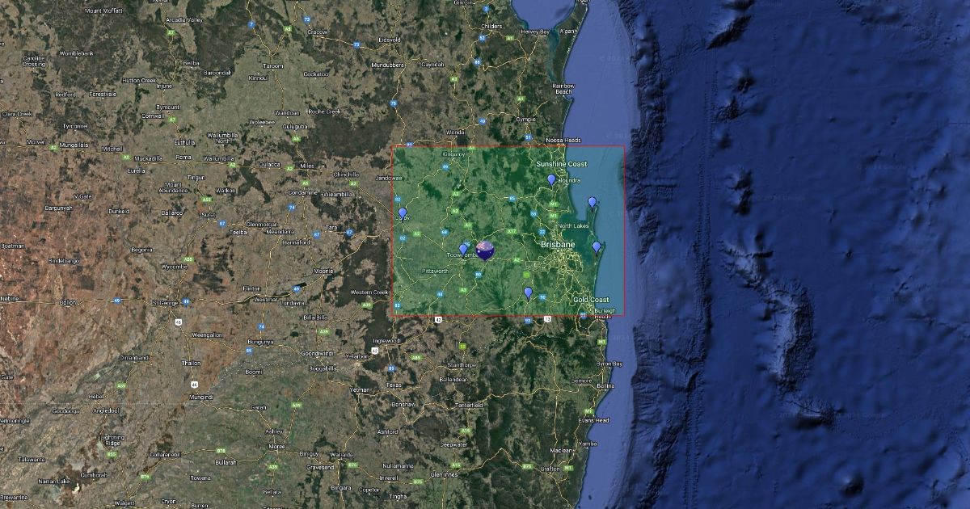Click the Bollon label
The image size is (970, 509).
pos(68,302)
